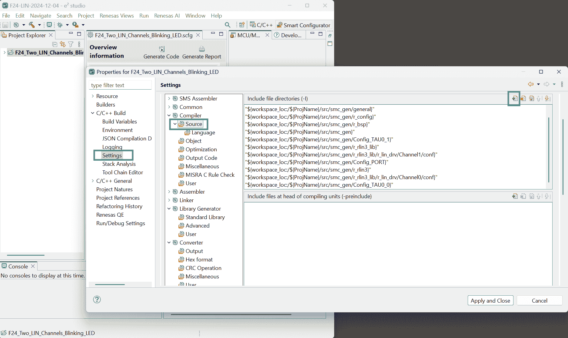Click the Generate Code icon
Image resolution: width=568 pixels, height=338 pixels.
(161, 49)
